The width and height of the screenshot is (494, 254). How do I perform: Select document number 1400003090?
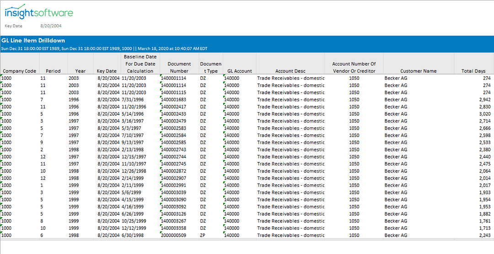174,200
